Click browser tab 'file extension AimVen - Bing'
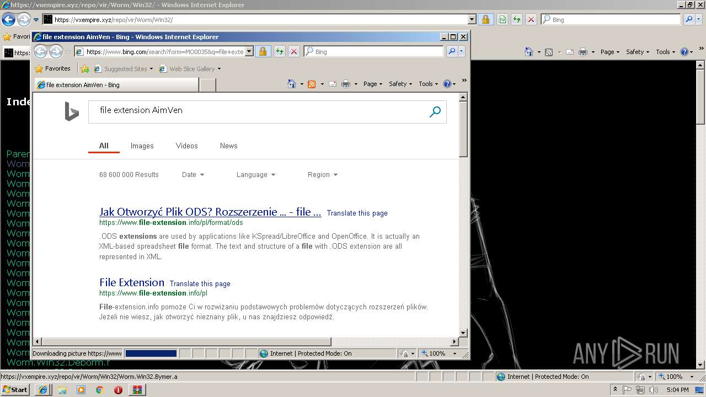706x397 pixels. coord(116,85)
